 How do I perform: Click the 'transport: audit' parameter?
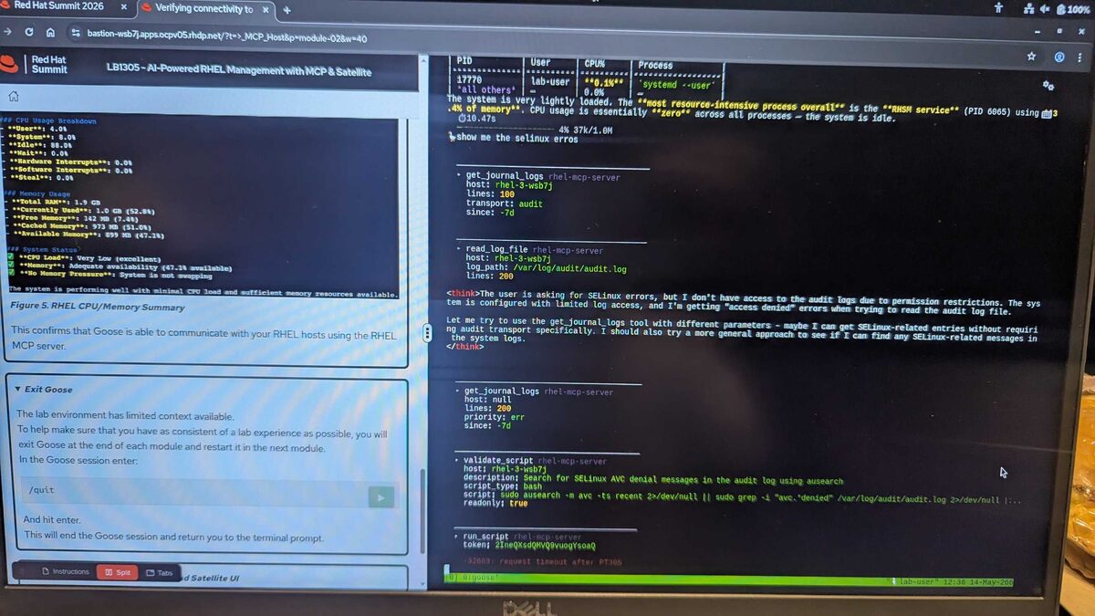tap(504, 204)
